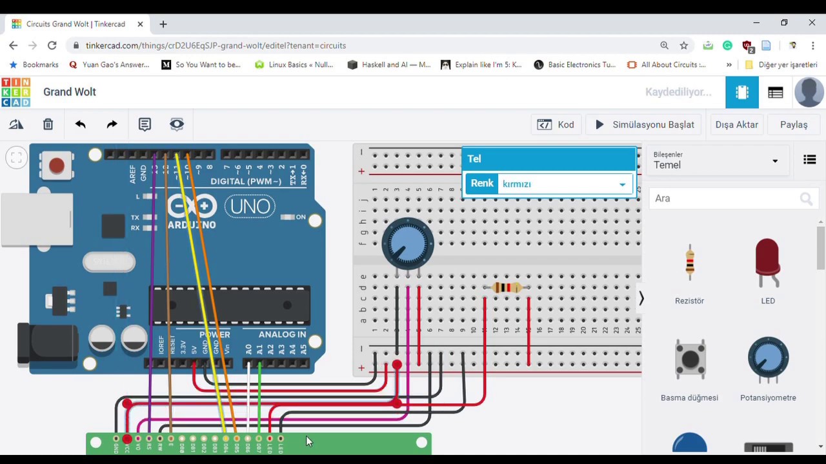
Task: Open Chrome three-dot menu
Action: [813, 45]
